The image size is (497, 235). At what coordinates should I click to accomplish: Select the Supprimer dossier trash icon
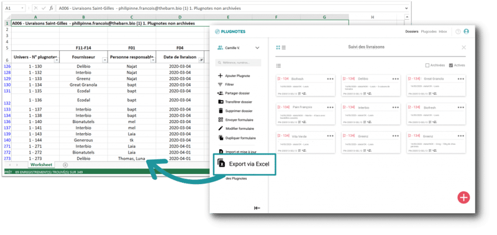point(221,111)
